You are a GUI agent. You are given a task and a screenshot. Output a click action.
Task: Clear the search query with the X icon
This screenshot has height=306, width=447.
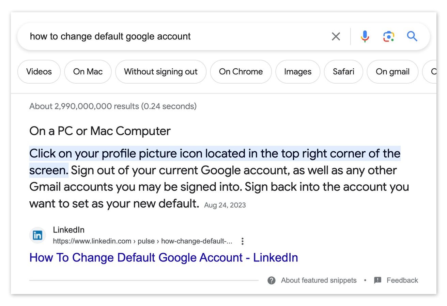(336, 36)
